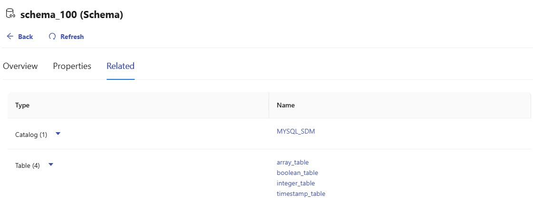Select the Related tab
This screenshot has width=533, height=203.
point(120,66)
